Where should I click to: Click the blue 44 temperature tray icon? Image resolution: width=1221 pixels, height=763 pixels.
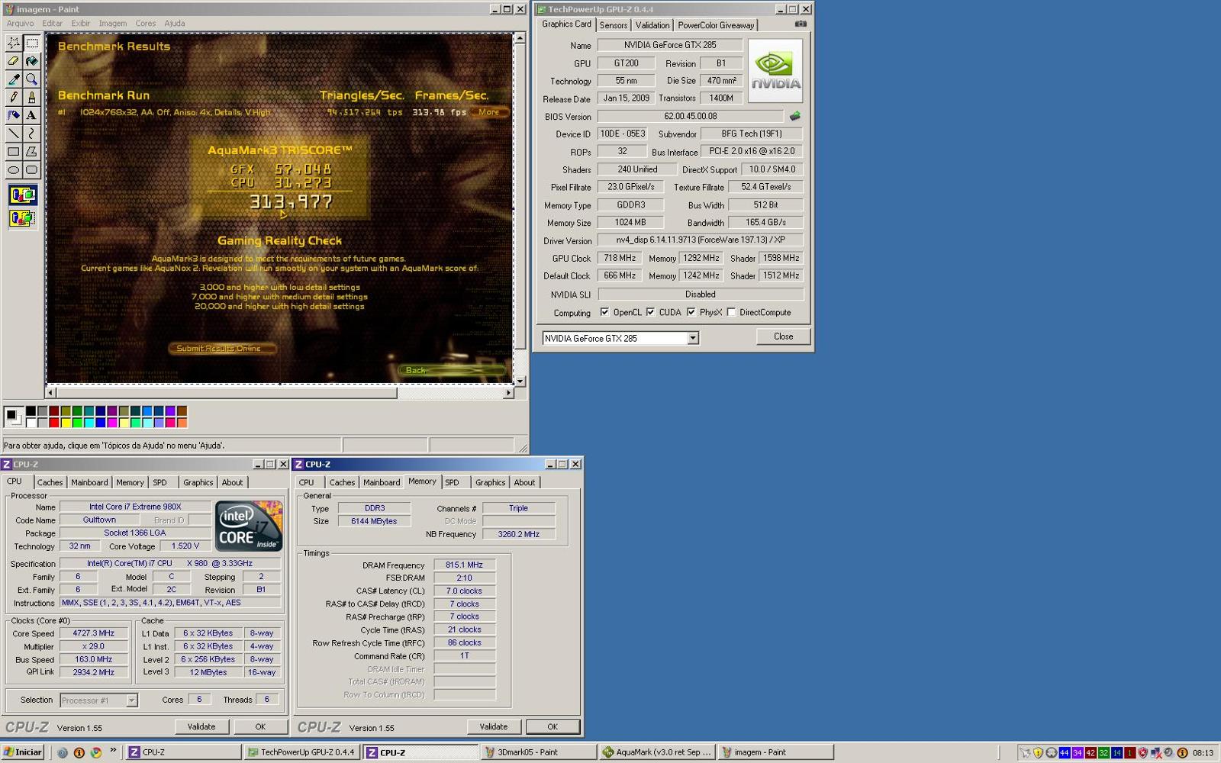click(1065, 752)
